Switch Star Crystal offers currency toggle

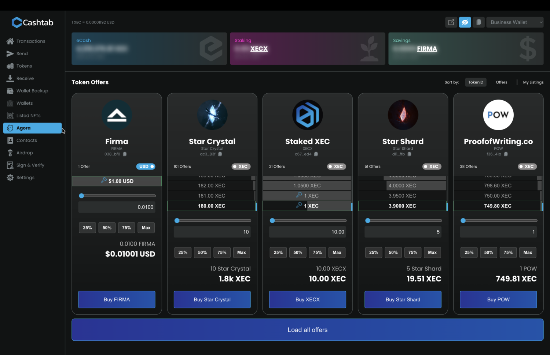click(241, 167)
